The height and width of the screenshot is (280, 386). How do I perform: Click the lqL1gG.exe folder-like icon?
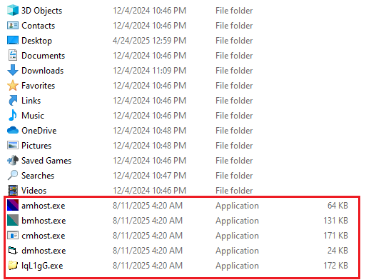pos(13,266)
